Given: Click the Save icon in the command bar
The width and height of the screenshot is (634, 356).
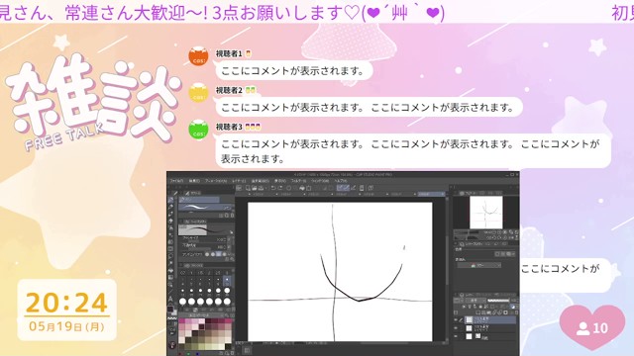Looking at the screenshot, I should 261,188.
